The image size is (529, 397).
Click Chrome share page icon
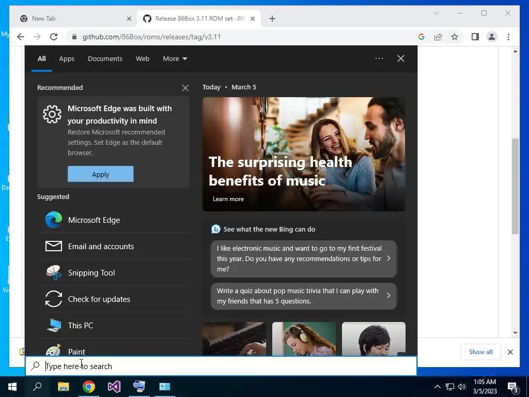pyautogui.click(x=438, y=37)
